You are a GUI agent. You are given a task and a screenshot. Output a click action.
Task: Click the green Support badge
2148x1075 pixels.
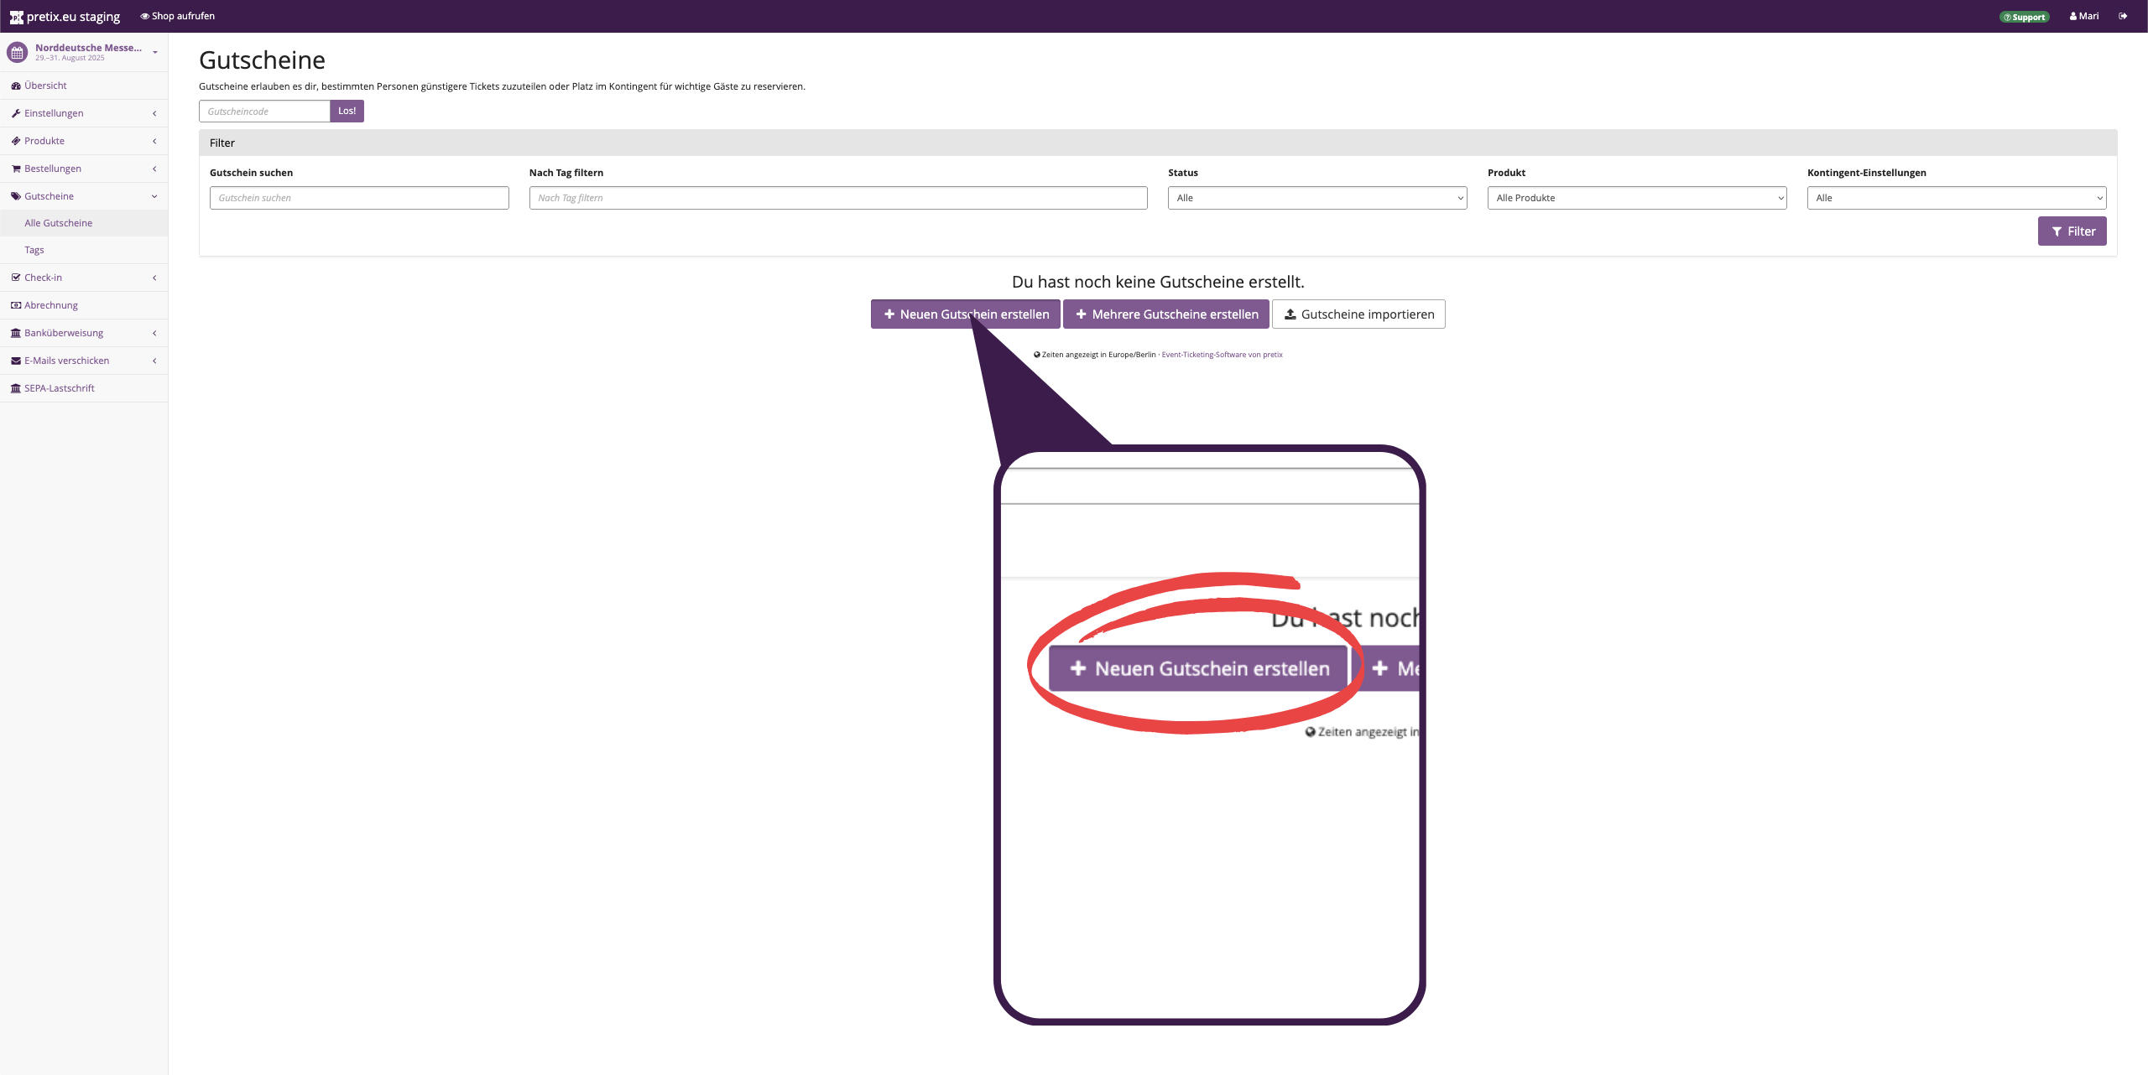pos(2024,17)
